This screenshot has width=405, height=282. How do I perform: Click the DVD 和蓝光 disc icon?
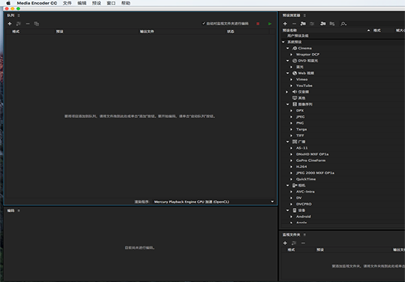tap(294, 60)
